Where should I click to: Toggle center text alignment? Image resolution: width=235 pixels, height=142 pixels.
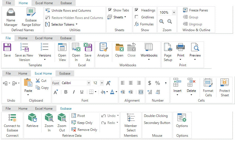(131, 83)
